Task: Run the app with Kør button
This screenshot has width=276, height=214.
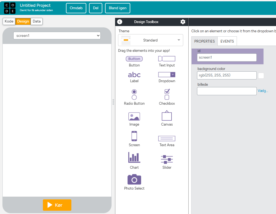Action: pos(57,205)
